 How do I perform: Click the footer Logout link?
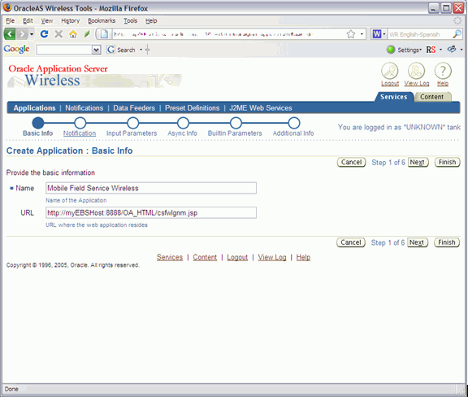coord(237,257)
